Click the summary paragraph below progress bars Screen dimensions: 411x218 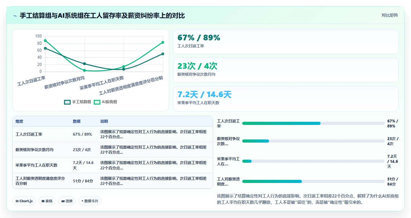[x=308, y=199]
